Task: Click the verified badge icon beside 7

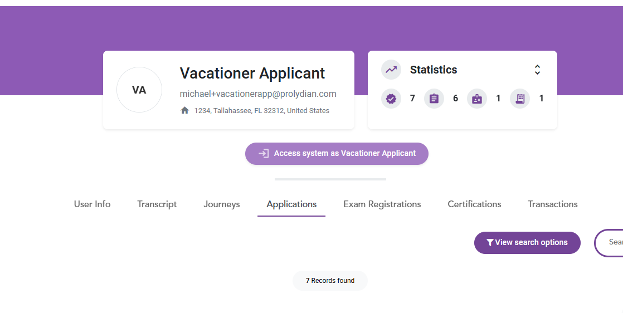Action: (391, 99)
